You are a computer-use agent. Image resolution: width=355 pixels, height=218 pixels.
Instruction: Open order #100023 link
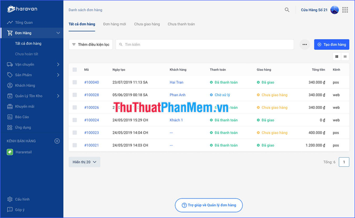[x=91, y=133]
